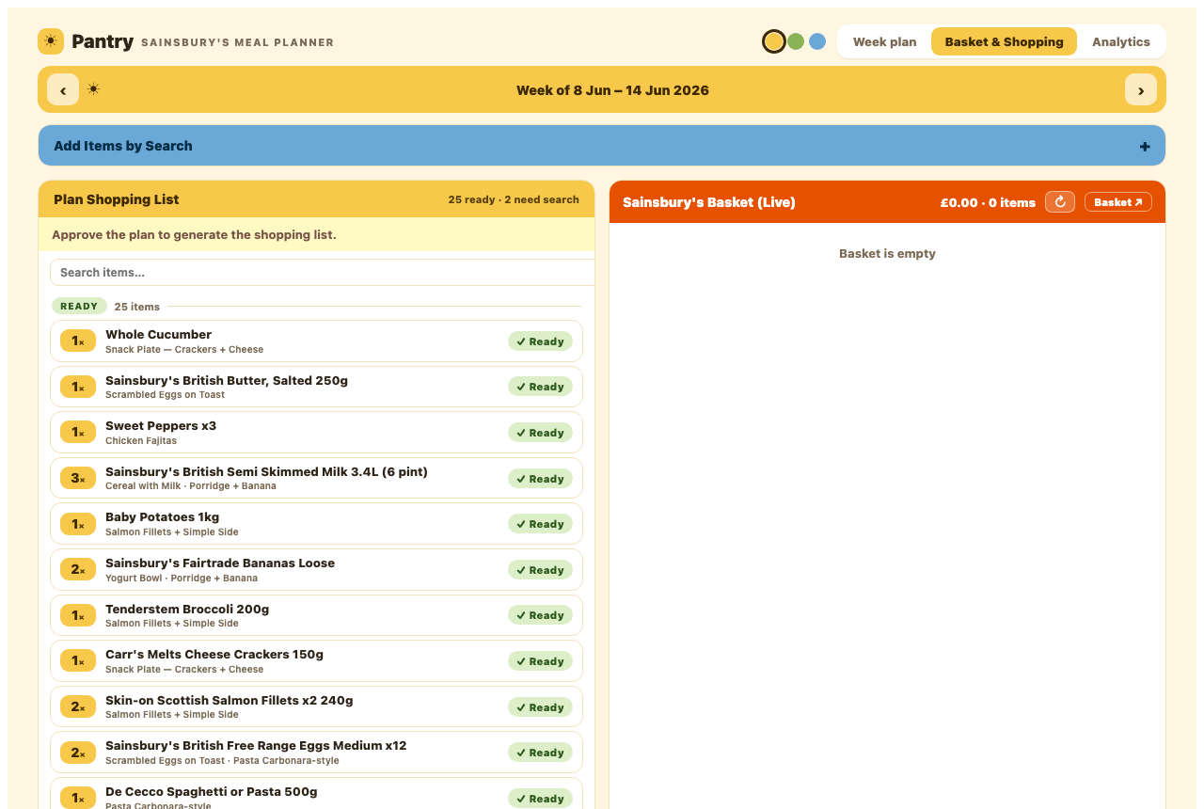
Task: Click the Search items input field
Action: [x=322, y=273]
